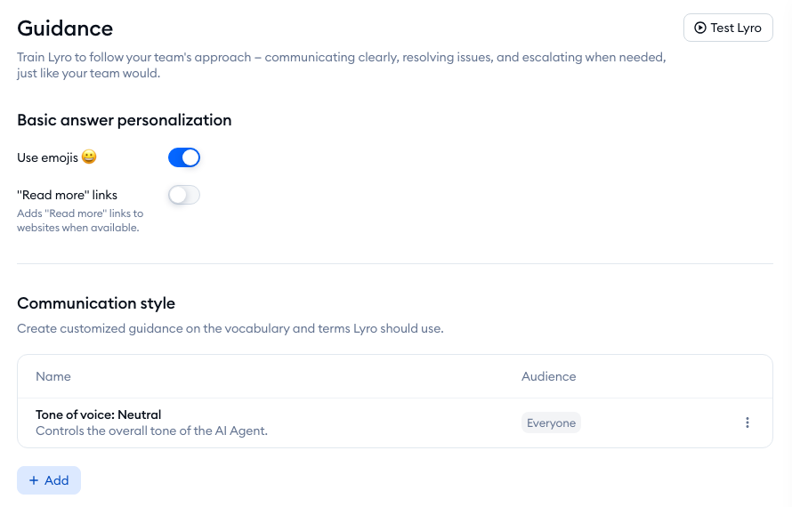Select the Everyone audience badge
Image resolution: width=792 pixels, height=507 pixels.
(551, 422)
